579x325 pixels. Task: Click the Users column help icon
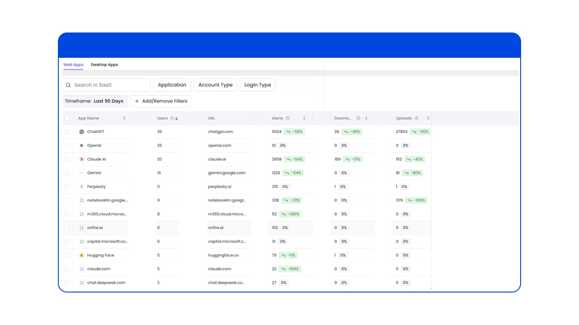click(172, 118)
